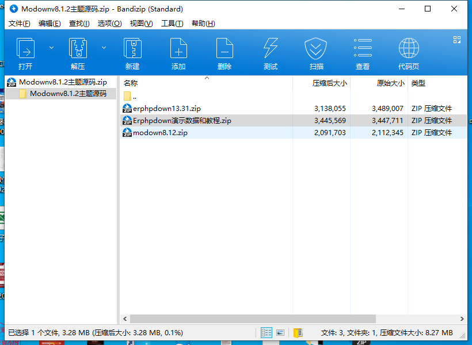Viewport: 472px width, 345px height.
Task: Sort by 类型 column header
Action: coord(437,83)
